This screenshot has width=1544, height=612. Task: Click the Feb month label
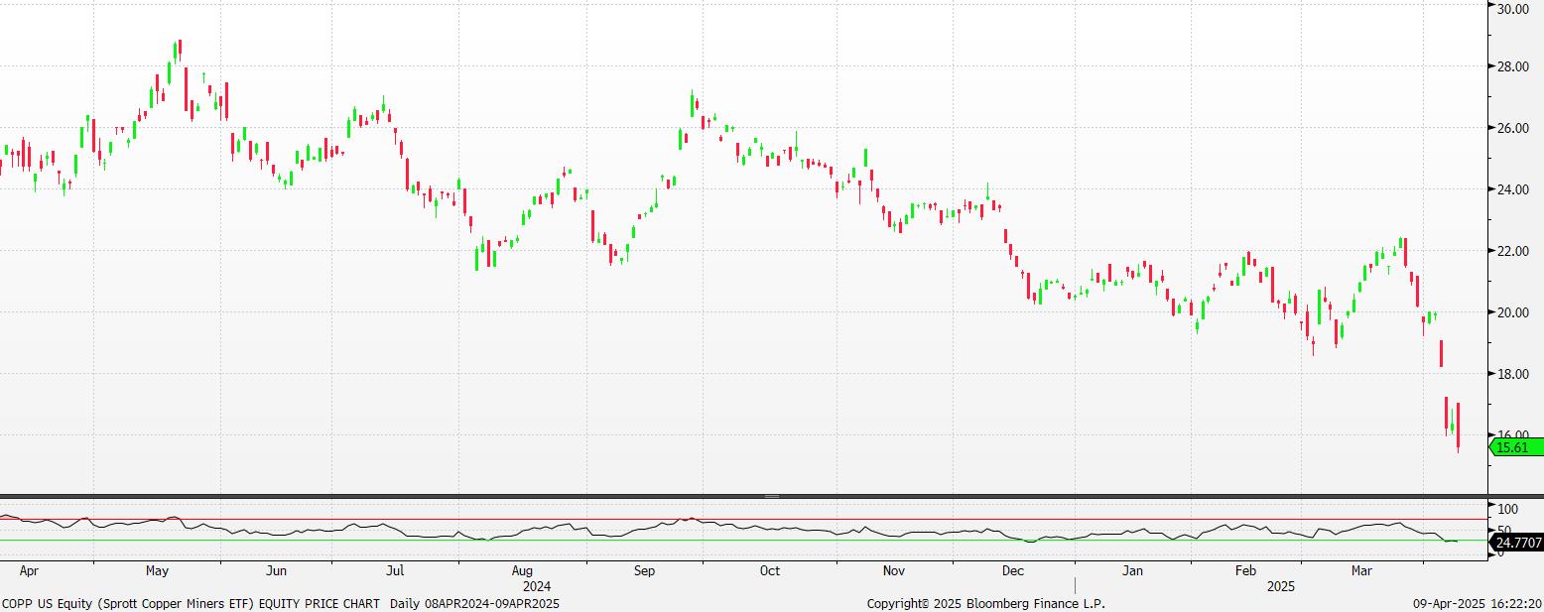click(x=1245, y=571)
